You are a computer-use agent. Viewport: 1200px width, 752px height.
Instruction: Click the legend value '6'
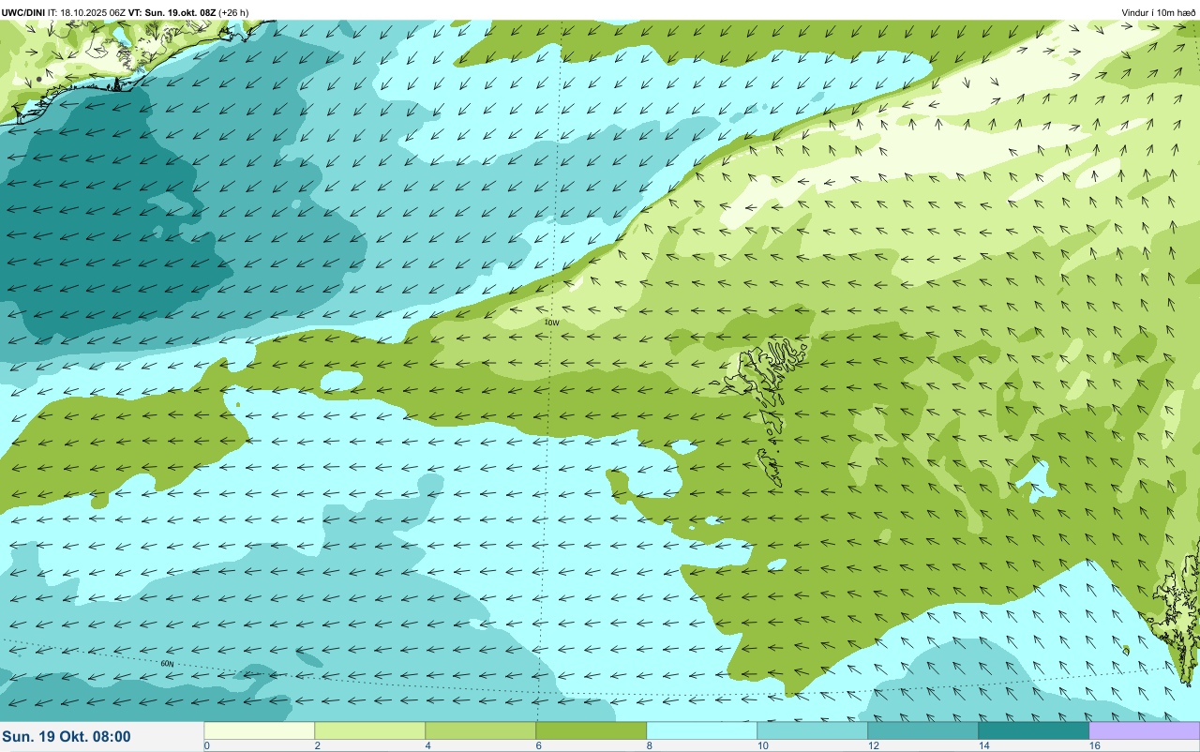point(539,745)
